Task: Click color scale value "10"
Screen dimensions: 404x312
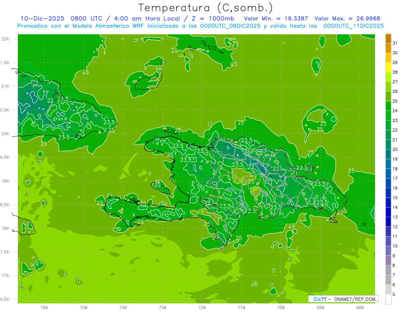Action: (x=395, y=246)
